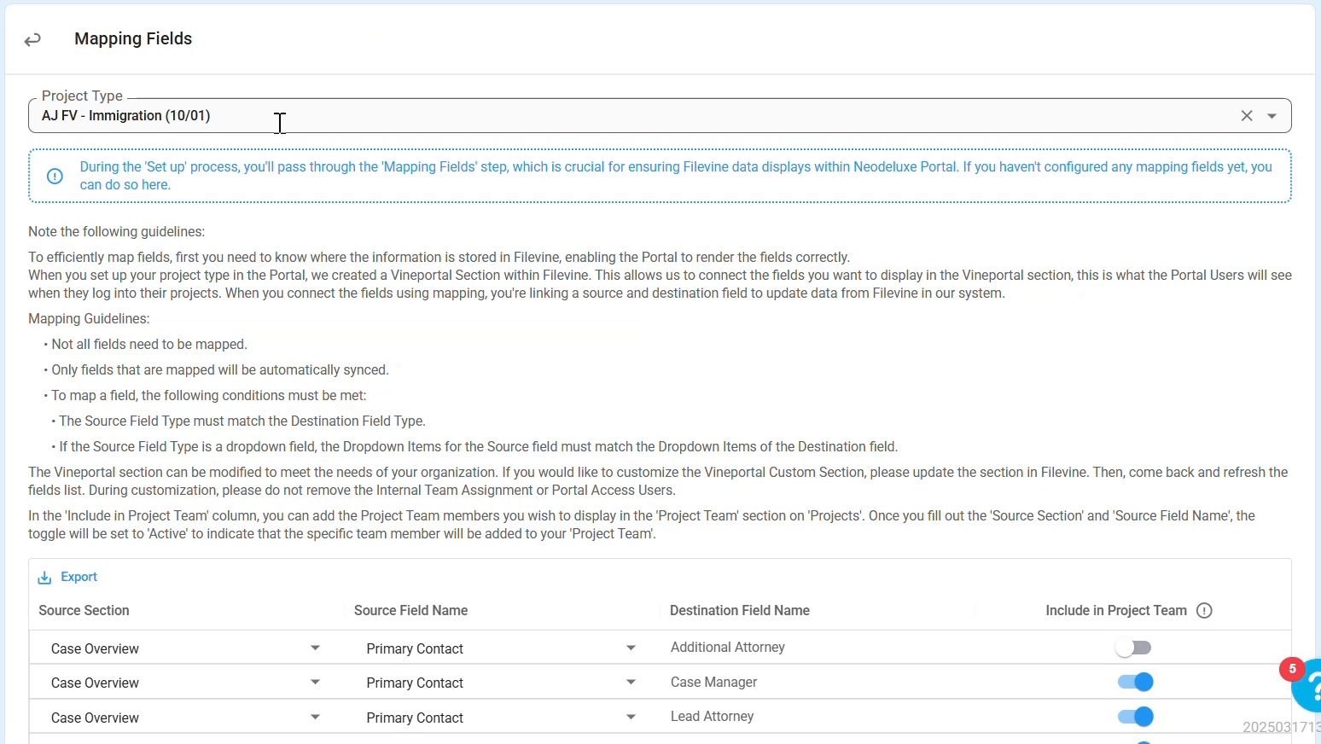The width and height of the screenshot is (1321, 744).
Task: Expand Source Field Name dropdown for Case Manager
Action: coord(631,683)
